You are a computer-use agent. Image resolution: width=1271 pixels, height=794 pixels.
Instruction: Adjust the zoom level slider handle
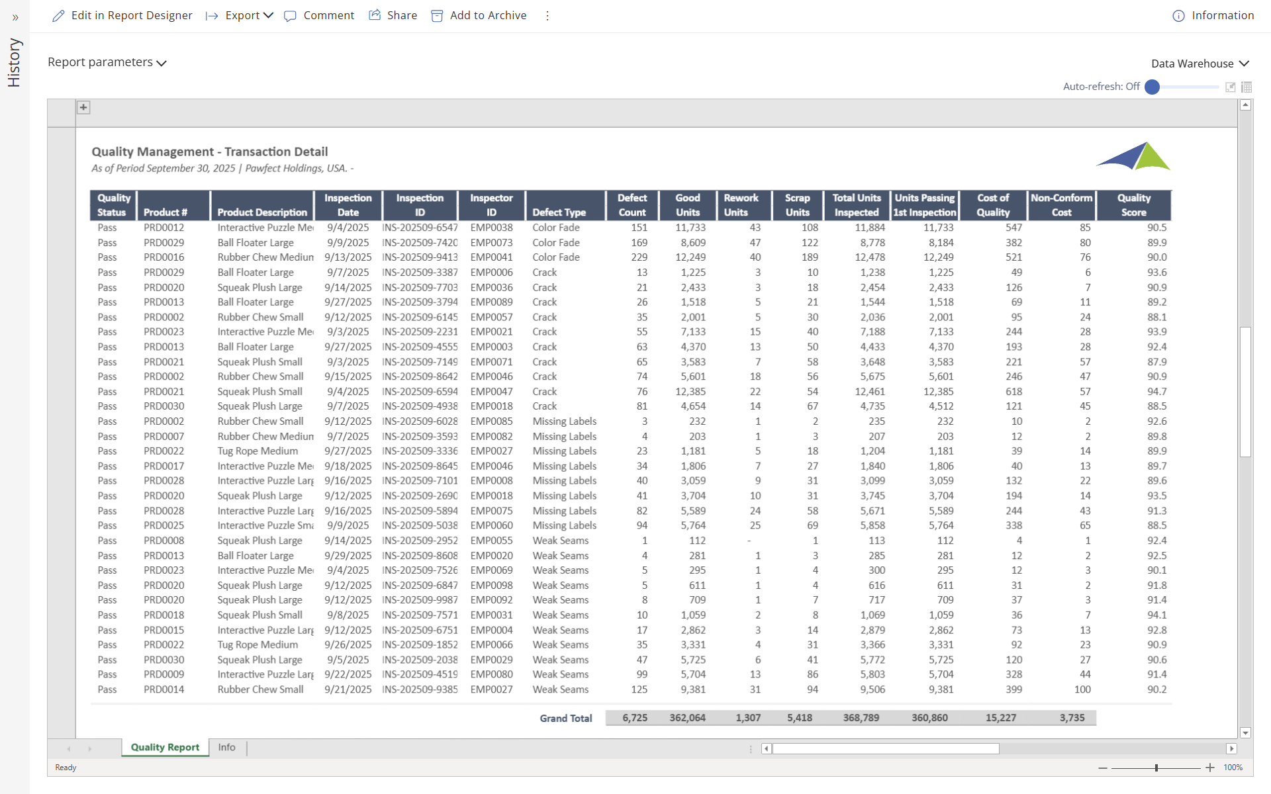1156,768
